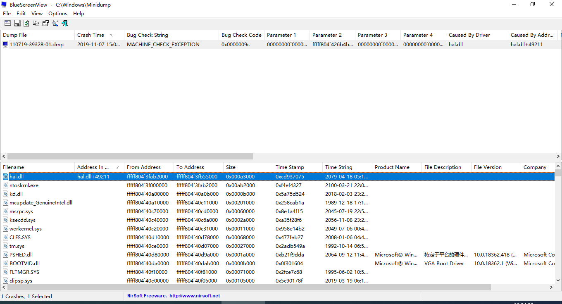The height and width of the screenshot is (304, 562).
Task: Click the file icon beside ntoskrnl.exe
Action: pos(6,185)
